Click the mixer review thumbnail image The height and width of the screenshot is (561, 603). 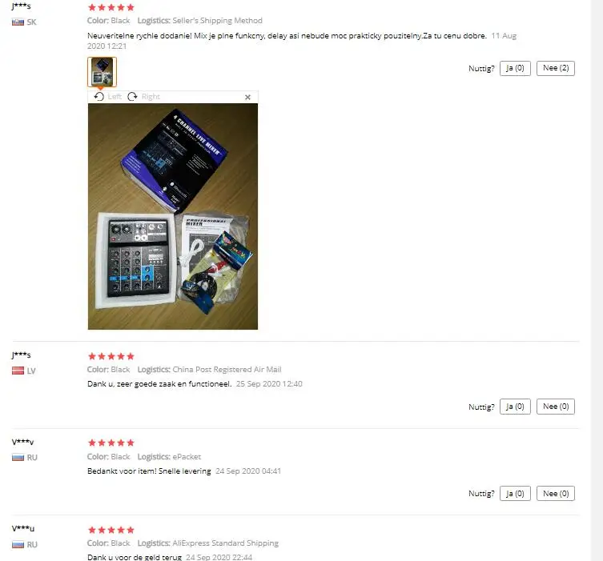pyautogui.click(x=102, y=72)
